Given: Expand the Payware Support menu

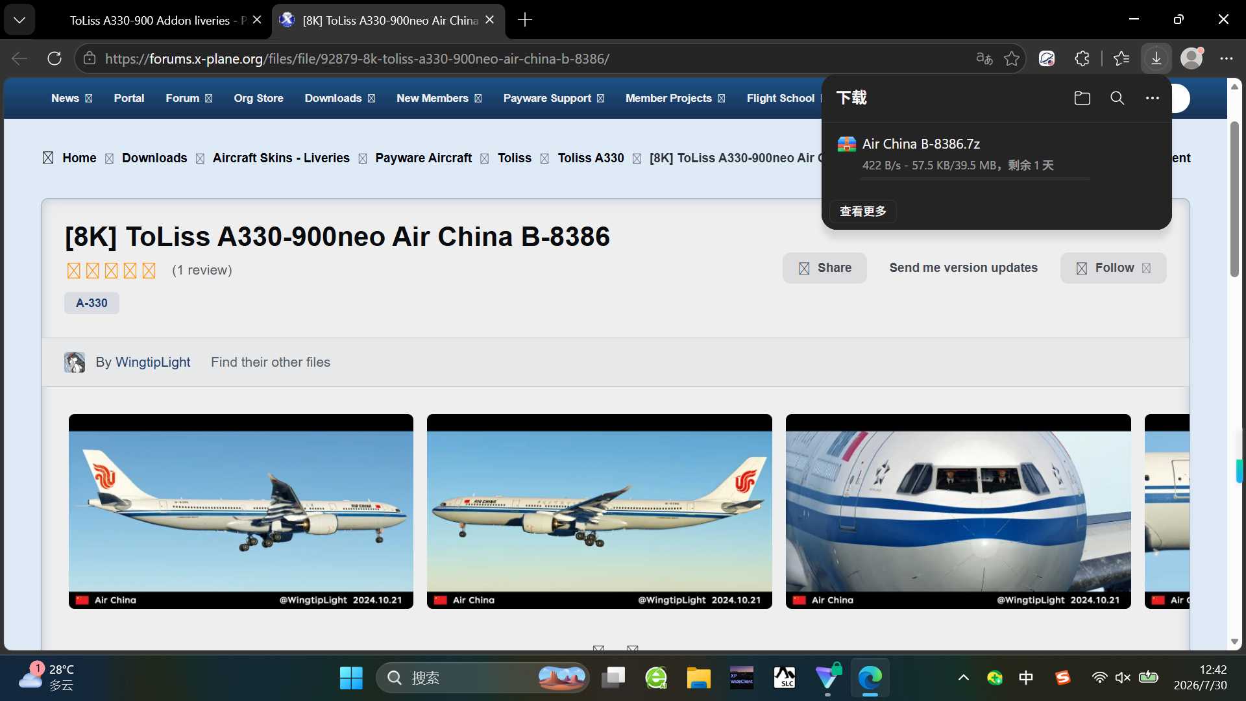Looking at the screenshot, I should click(554, 98).
